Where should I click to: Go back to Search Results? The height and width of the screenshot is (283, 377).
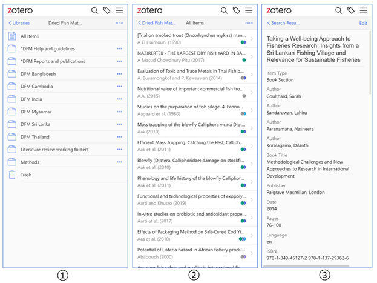(x=283, y=23)
